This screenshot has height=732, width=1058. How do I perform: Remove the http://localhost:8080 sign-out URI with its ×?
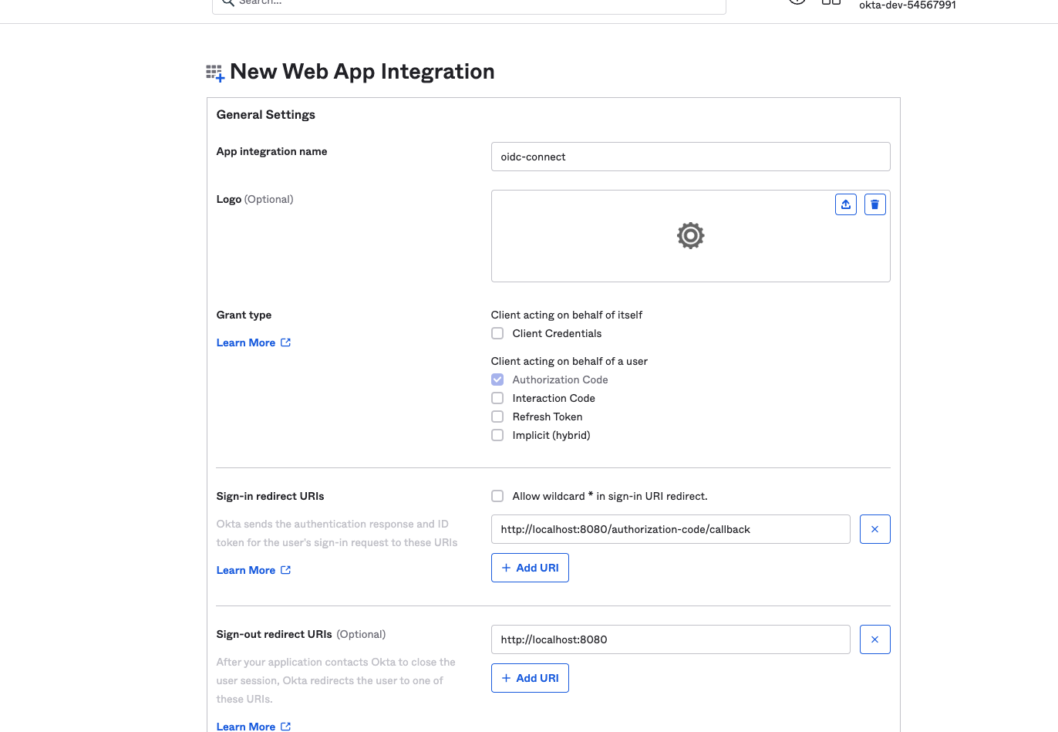pos(874,639)
